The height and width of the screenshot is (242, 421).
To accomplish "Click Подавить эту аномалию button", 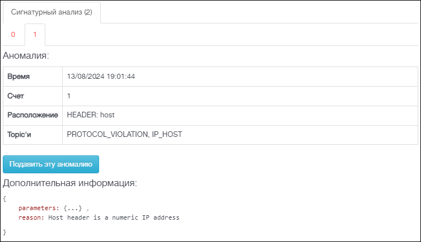I will pyautogui.click(x=51, y=164).
